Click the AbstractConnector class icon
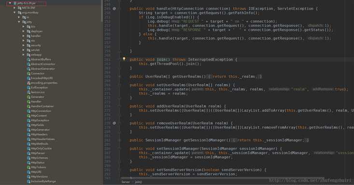The image size is (354, 185). (x=28, y=64)
